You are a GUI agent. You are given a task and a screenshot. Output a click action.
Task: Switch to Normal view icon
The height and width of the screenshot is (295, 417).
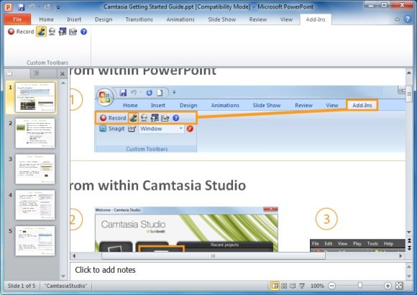275,286
